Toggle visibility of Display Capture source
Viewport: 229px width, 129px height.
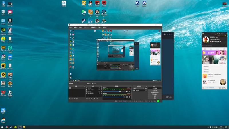(99, 93)
